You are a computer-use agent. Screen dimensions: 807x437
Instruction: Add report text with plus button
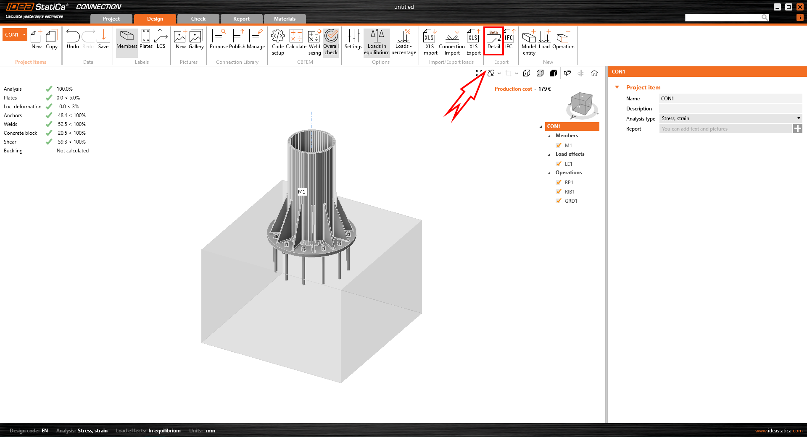coord(797,129)
